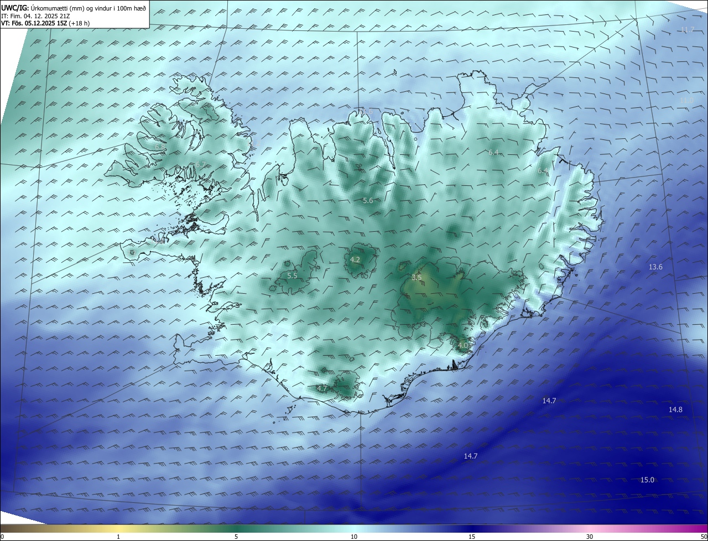708x541 pixels.
Task: Click the 4.2 value label on the glacier
Action: pos(355,259)
